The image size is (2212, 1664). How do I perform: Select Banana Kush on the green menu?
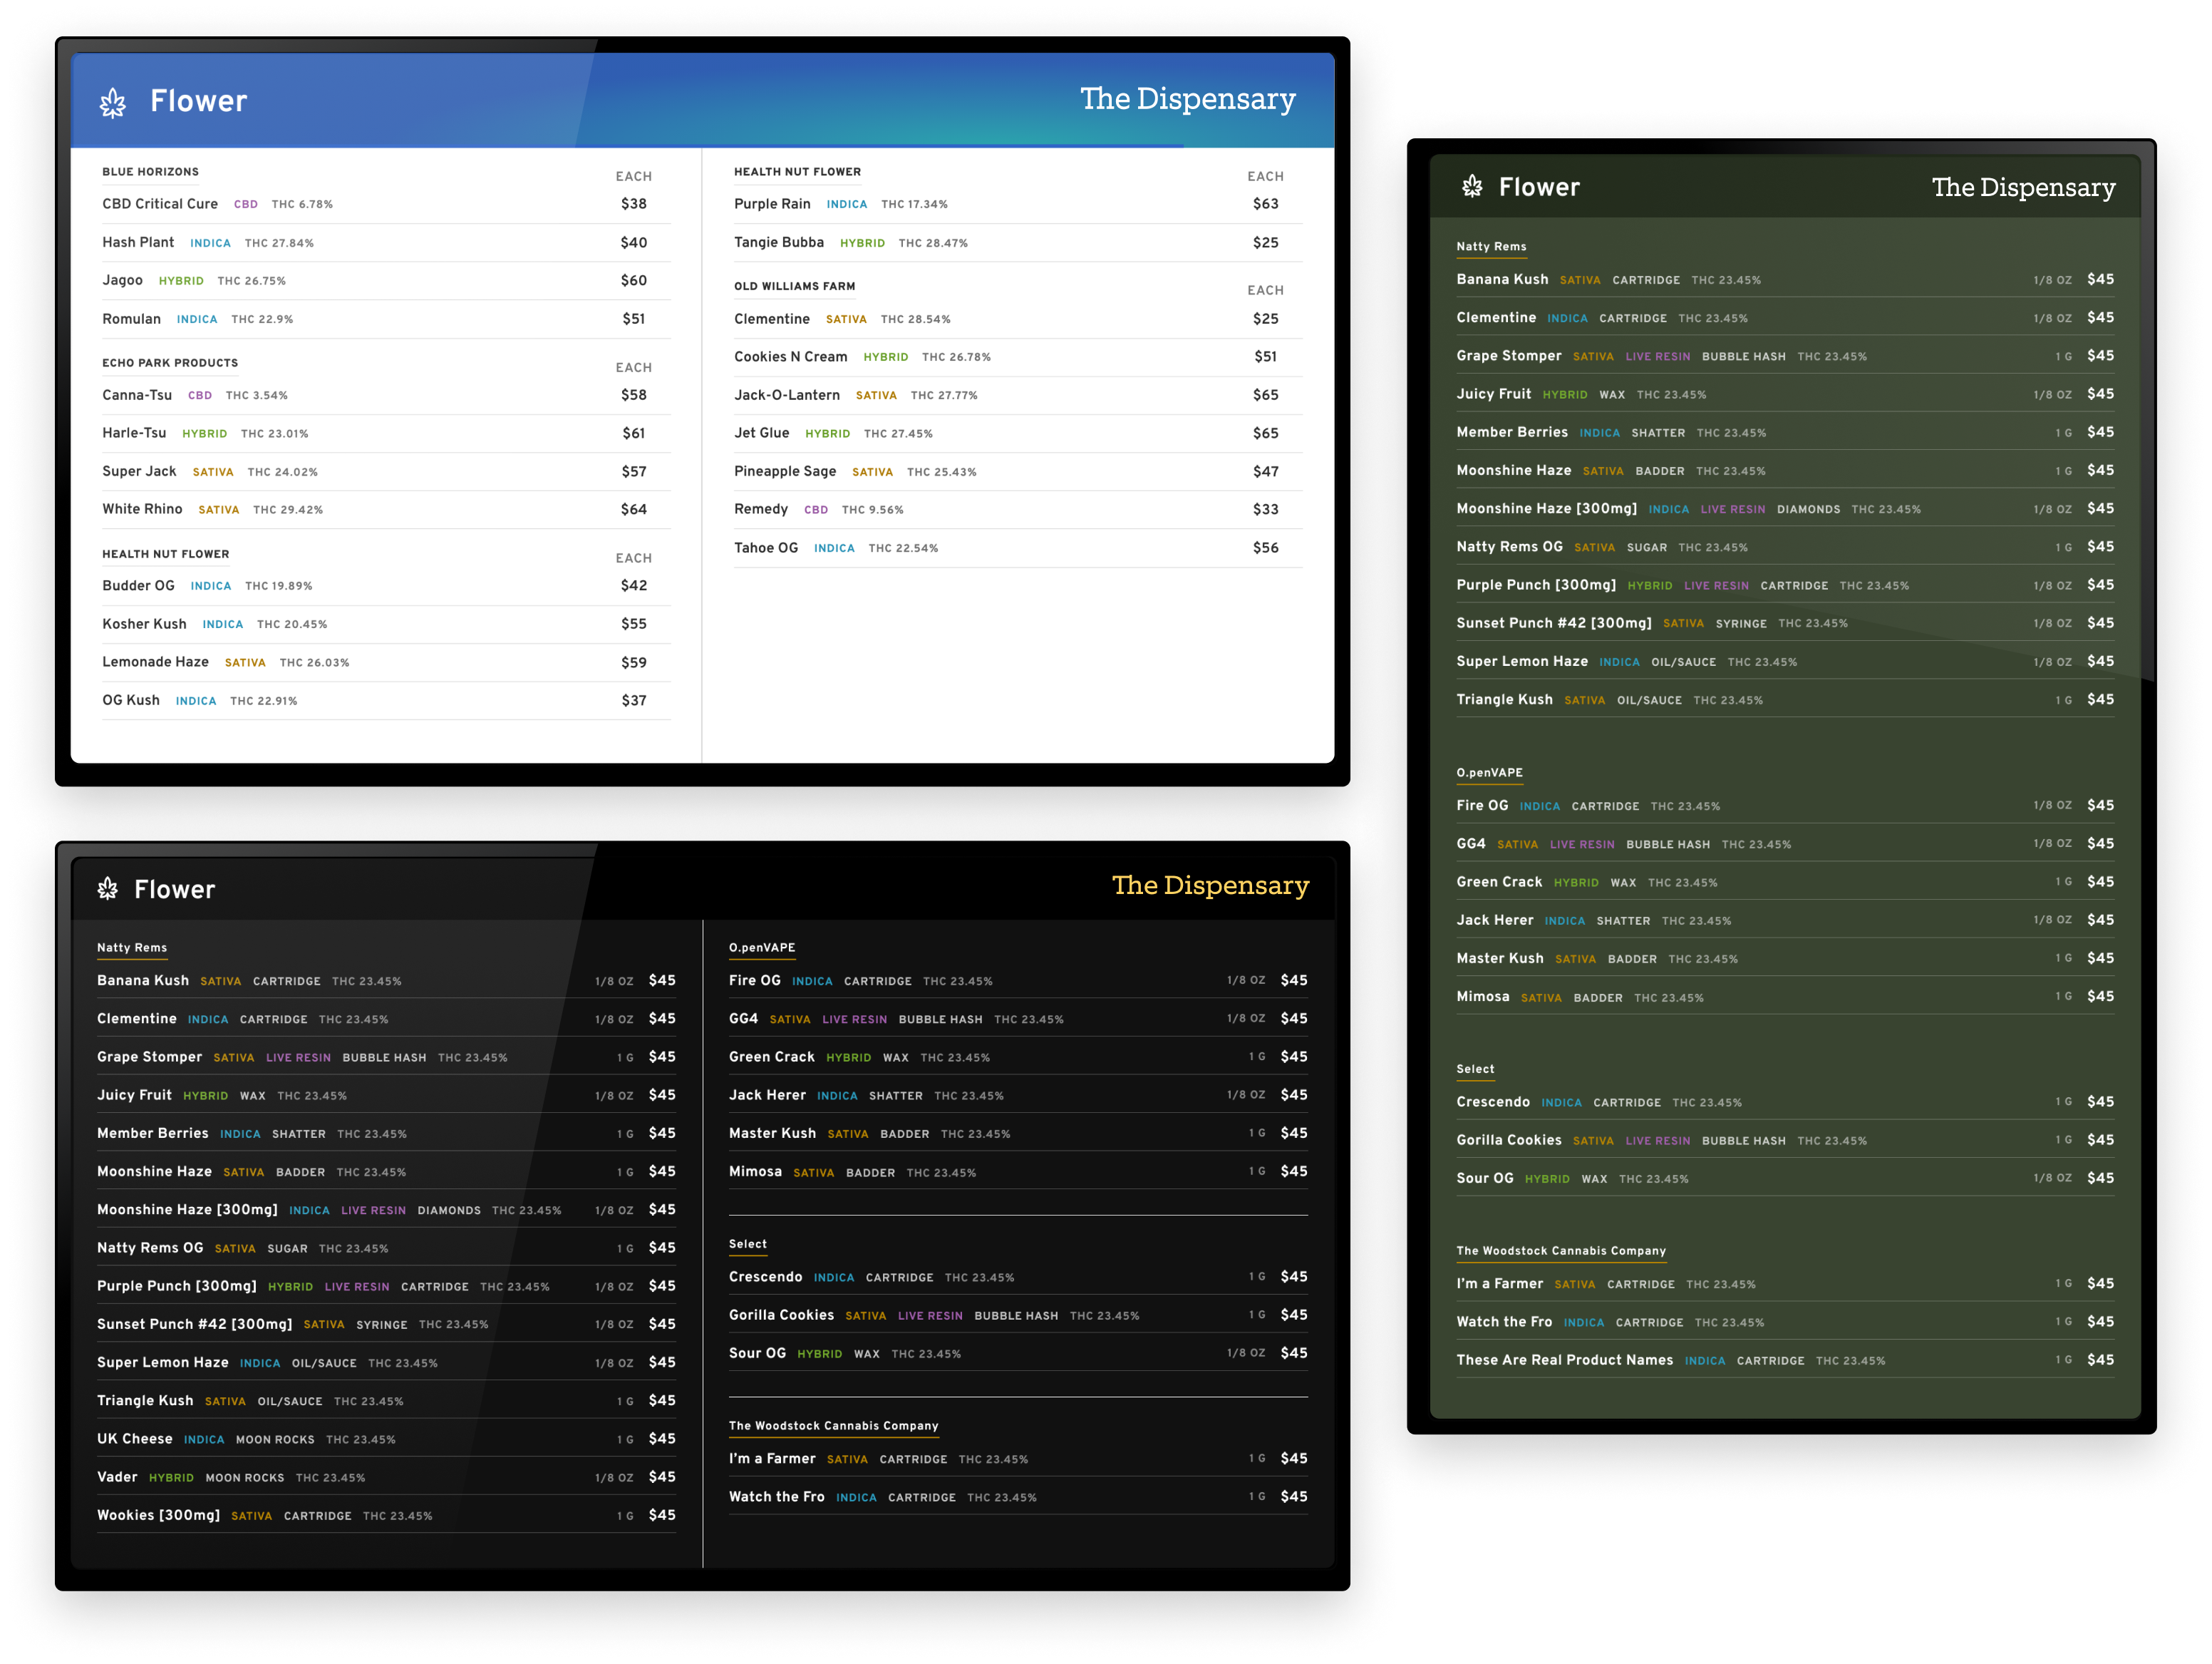(1502, 280)
